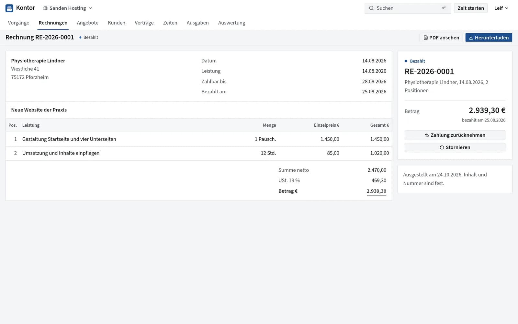Switch to the Angebote tab

point(87,23)
